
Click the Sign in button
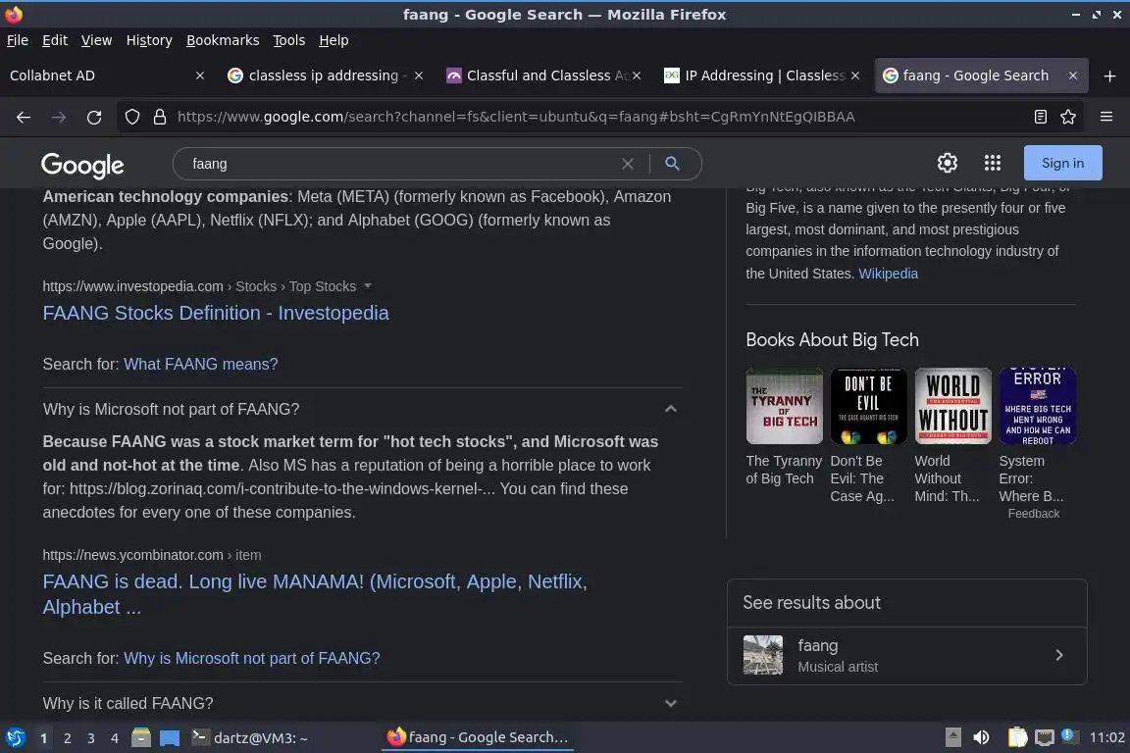point(1062,163)
